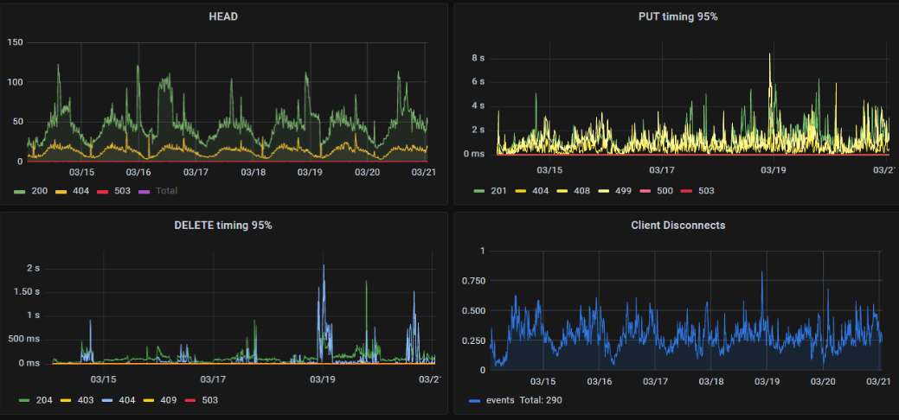Click the Total: 290 value in legend

[541, 400]
